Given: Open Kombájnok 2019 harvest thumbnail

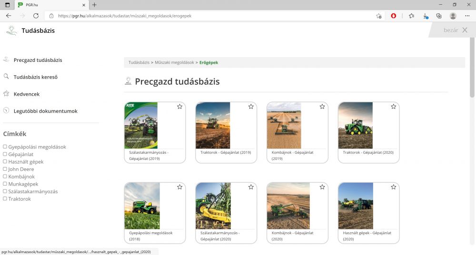Looking at the screenshot, I should 284,126.
